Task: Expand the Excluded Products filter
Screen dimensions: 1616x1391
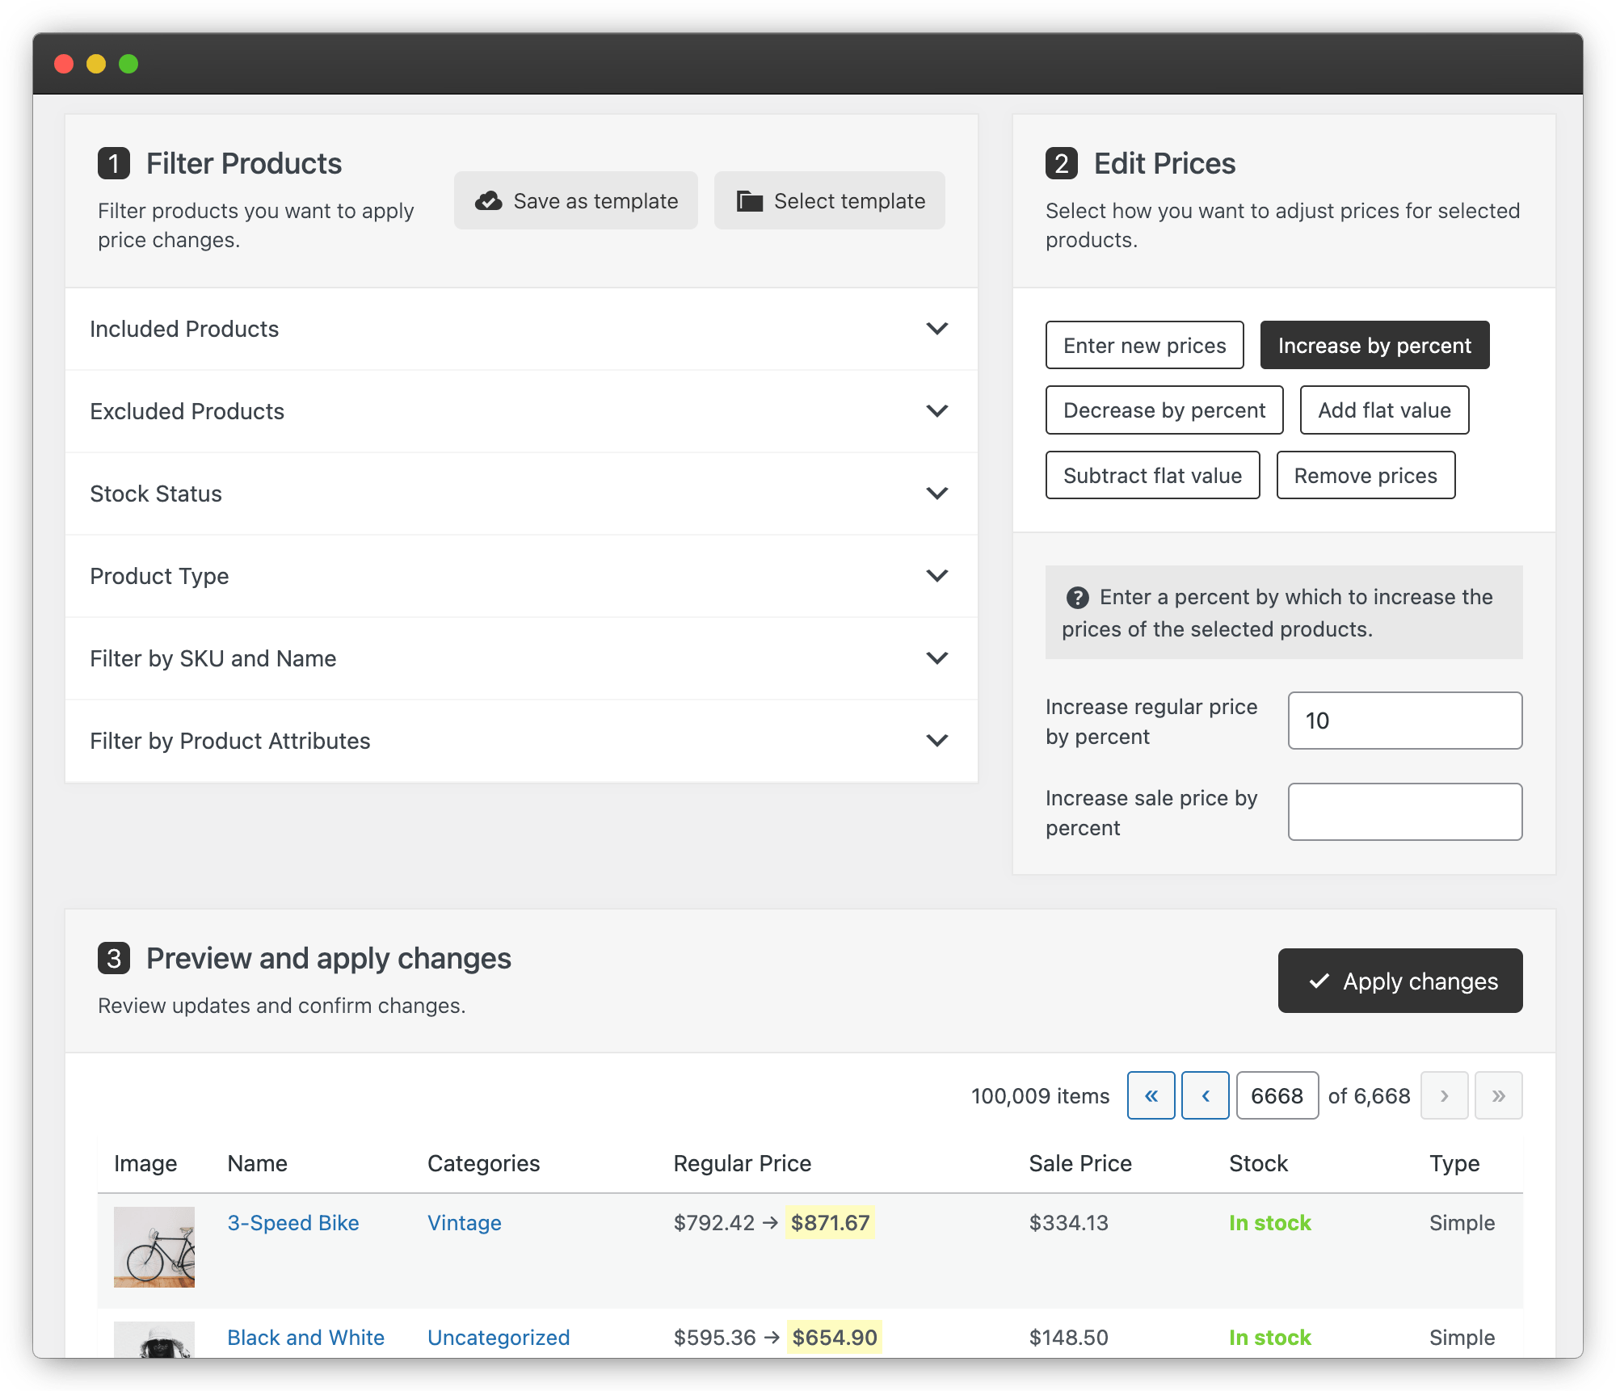Action: coord(521,411)
